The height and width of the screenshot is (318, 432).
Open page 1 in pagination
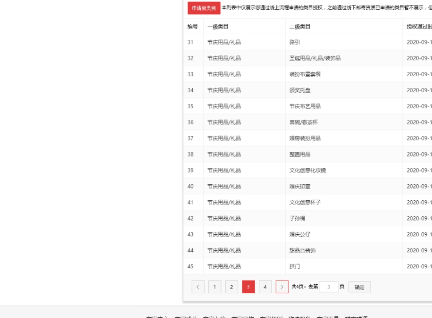pos(215,287)
